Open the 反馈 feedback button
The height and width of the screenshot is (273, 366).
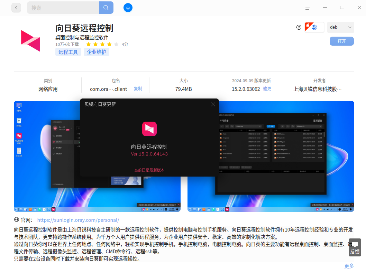(355, 247)
